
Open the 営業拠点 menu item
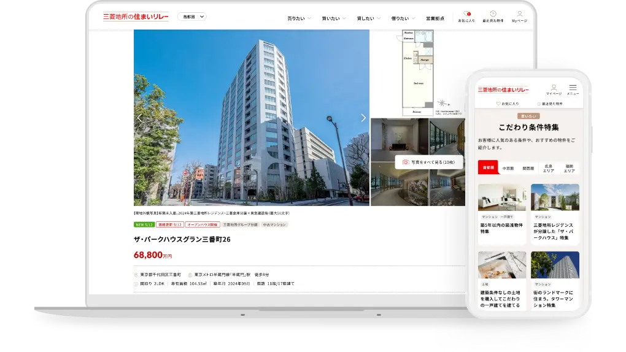coord(435,18)
